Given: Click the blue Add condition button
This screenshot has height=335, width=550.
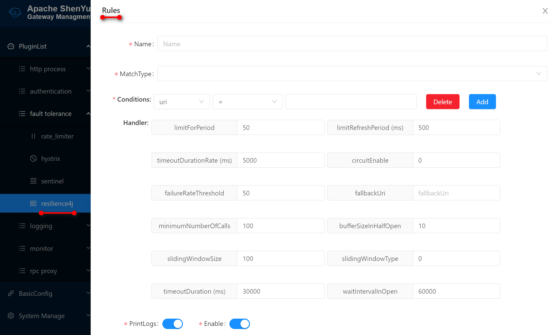Looking at the screenshot, I should pos(482,102).
